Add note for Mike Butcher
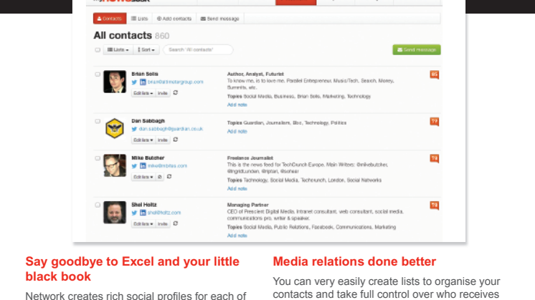535x300 pixels. (x=237, y=188)
